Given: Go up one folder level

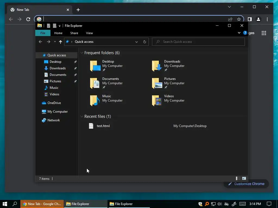Looking at the screenshot, I should pyautogui.click(x=61, y=42).
